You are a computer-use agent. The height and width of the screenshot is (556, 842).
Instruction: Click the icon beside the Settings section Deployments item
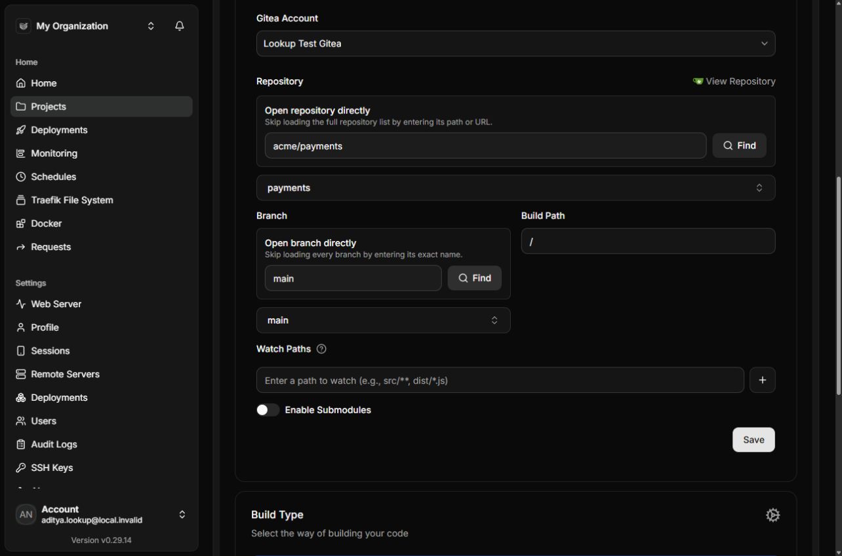click(21, 398)
